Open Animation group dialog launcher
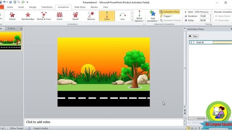Viewport: 232px width, 130px height. (x=144, y=24)
